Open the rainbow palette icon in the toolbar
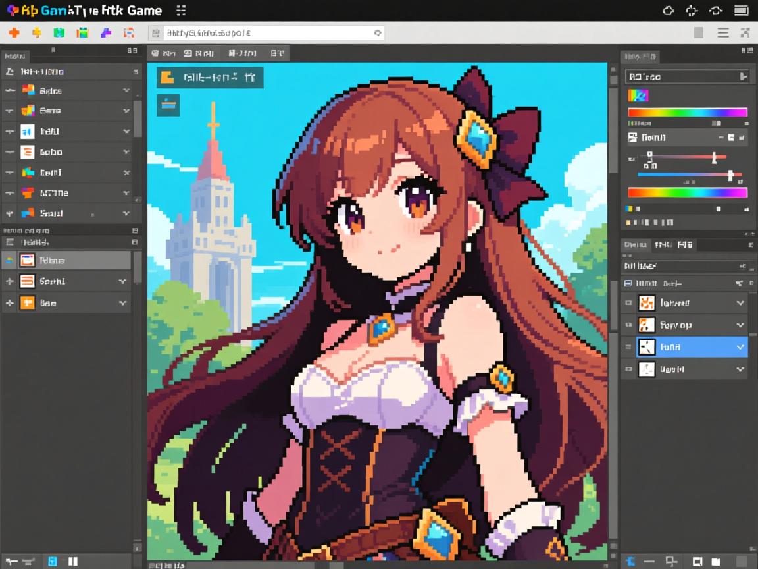Viewport: 758px width, 569px height. (x=83, y=32)
